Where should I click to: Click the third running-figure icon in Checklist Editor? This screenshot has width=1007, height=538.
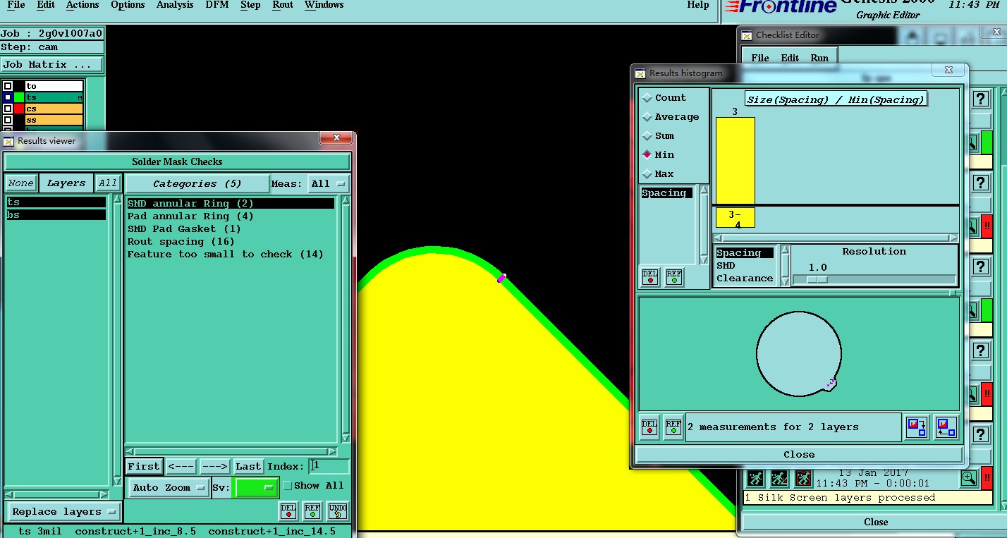point(803,479)
